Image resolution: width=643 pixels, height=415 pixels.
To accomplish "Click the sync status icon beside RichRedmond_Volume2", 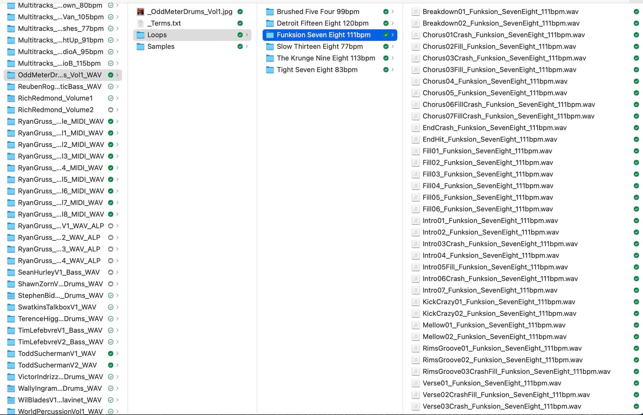I will [x=111, y=110].
